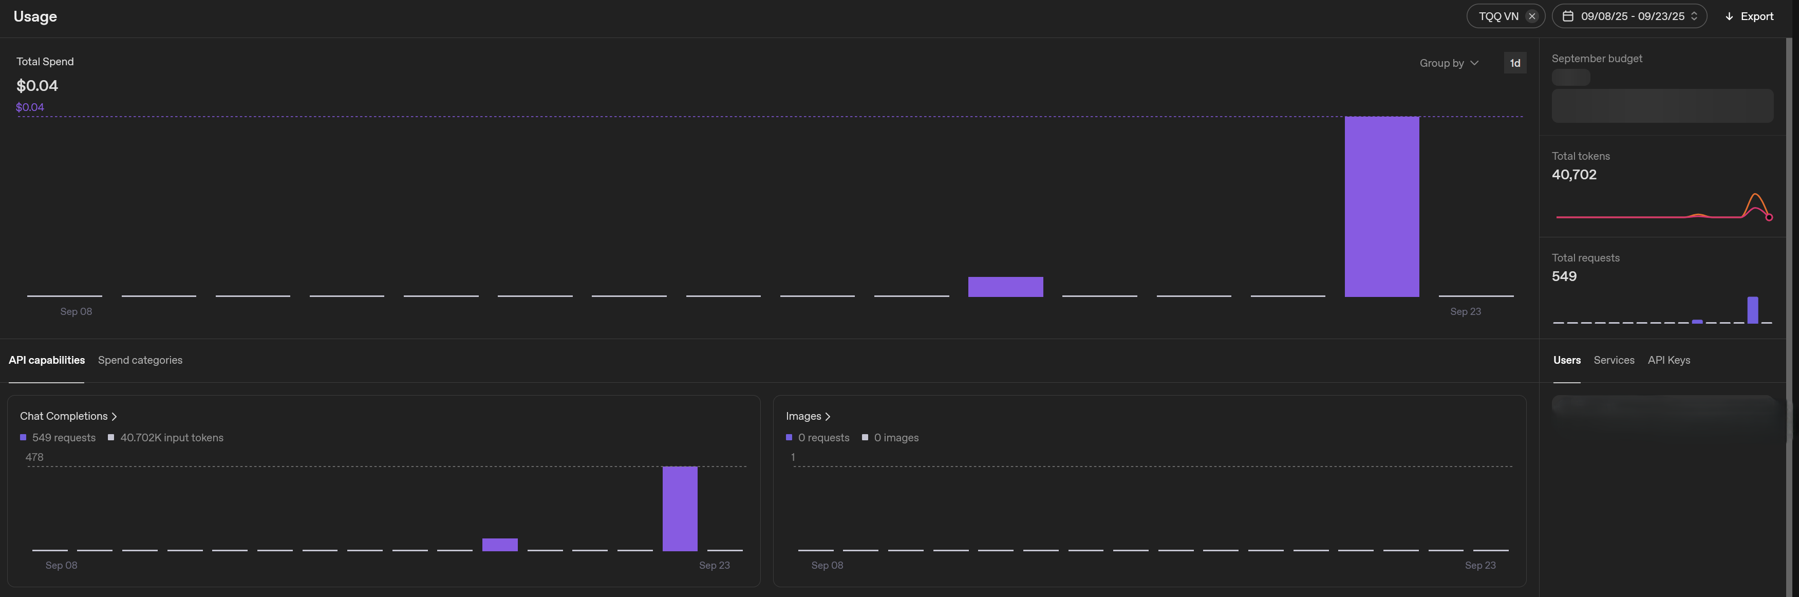Remove the TQQ VN filter via its X icon
This screenshot has height=597, width=1799.
[x=1531, y=15]
